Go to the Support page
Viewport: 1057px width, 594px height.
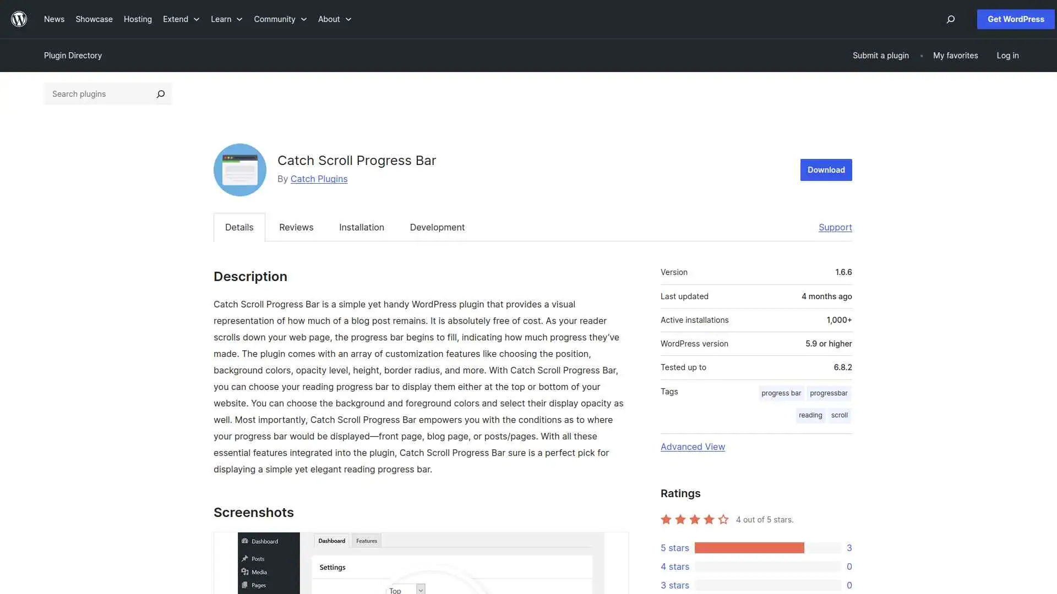coord(835,227)
